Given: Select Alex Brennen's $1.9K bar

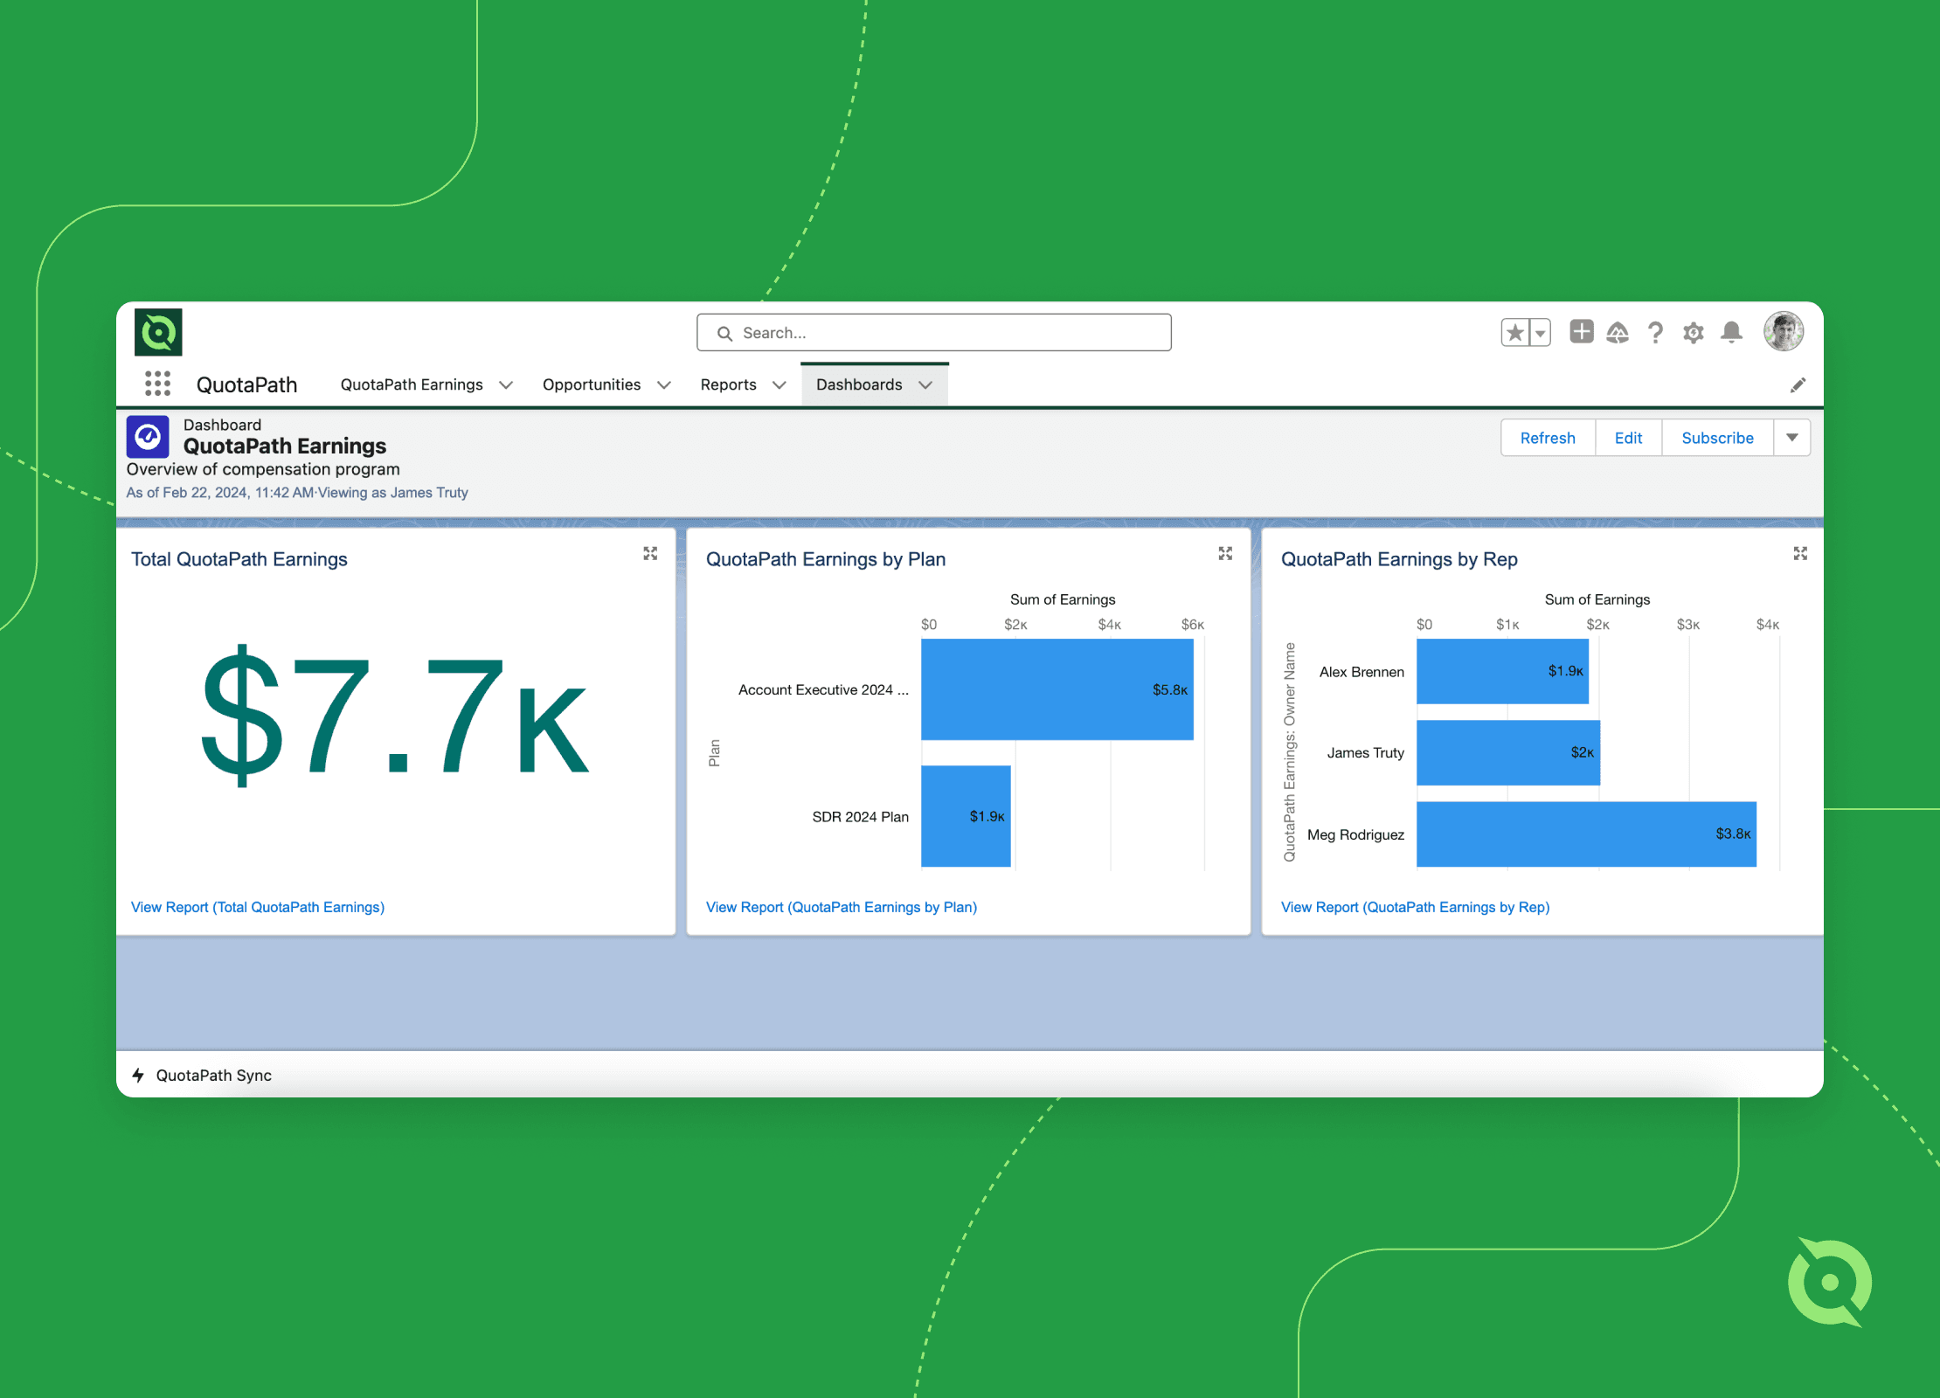Looking at the screenshot, I should (x=1502, y=671).
